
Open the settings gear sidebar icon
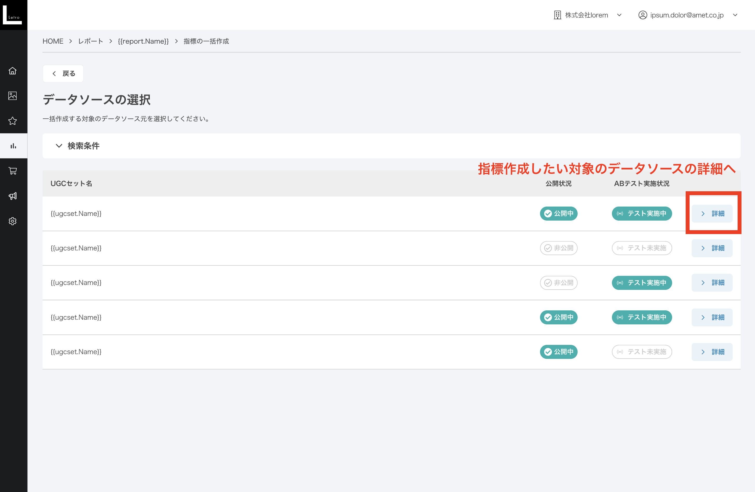(13, 221)
